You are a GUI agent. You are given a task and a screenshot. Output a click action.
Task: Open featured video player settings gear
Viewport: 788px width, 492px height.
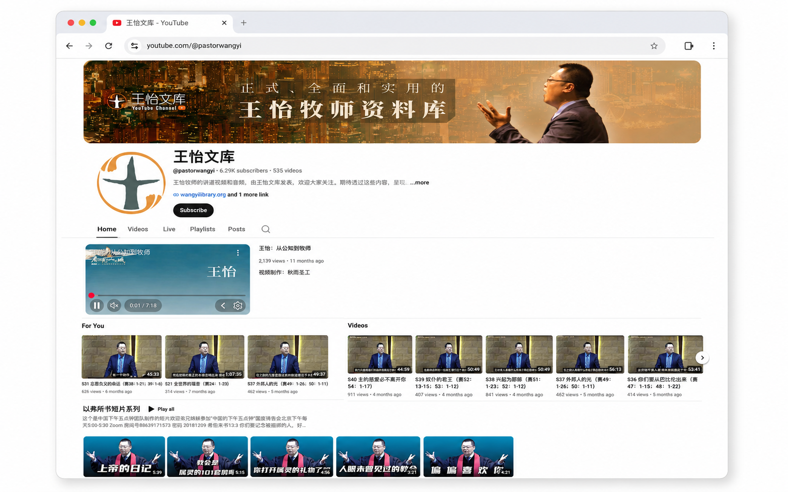pyautogui.click(x=238, y=306)
